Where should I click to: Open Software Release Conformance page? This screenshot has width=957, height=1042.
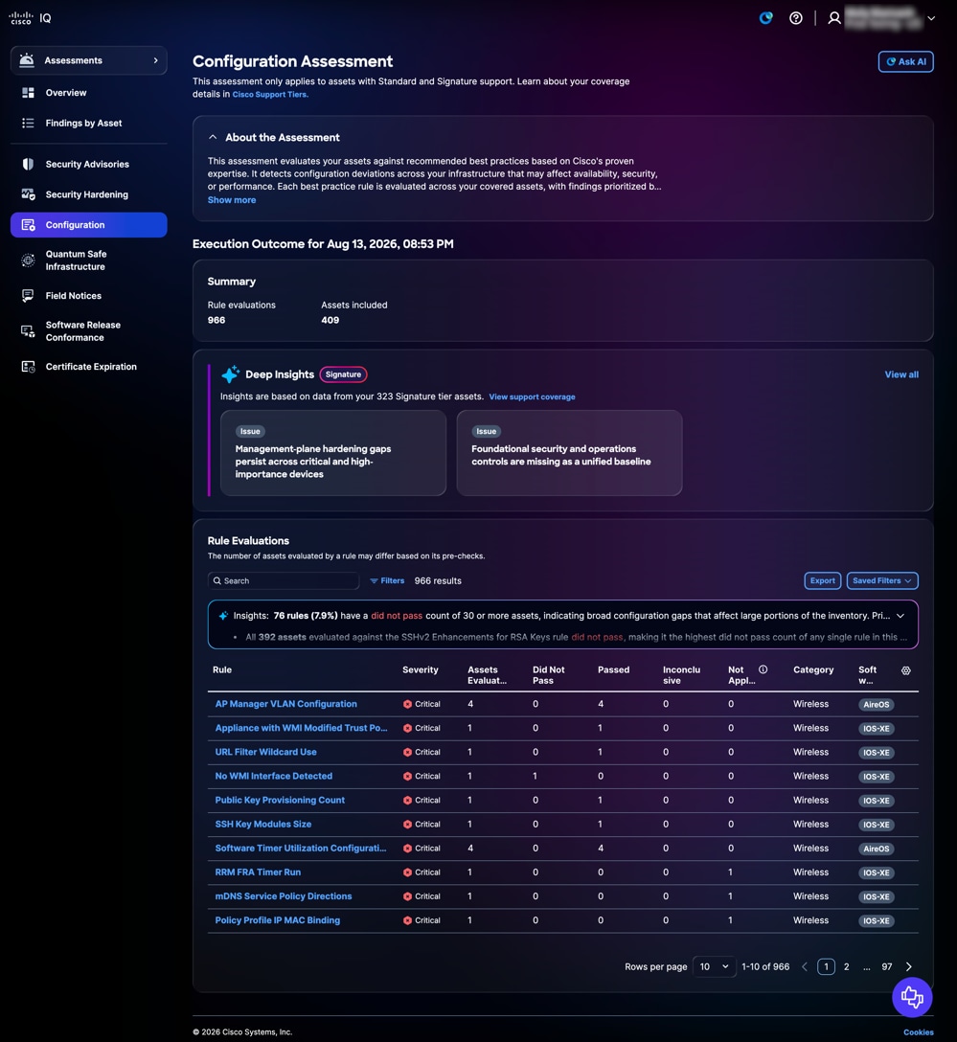point(83,331)
